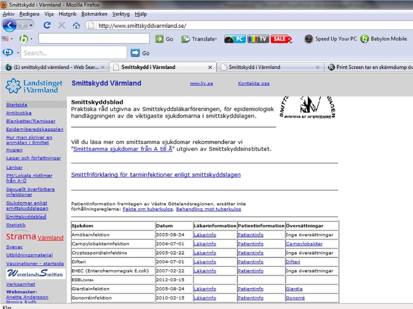Open the Visa menu
This screenshot has height=309, width=413.
49,14
